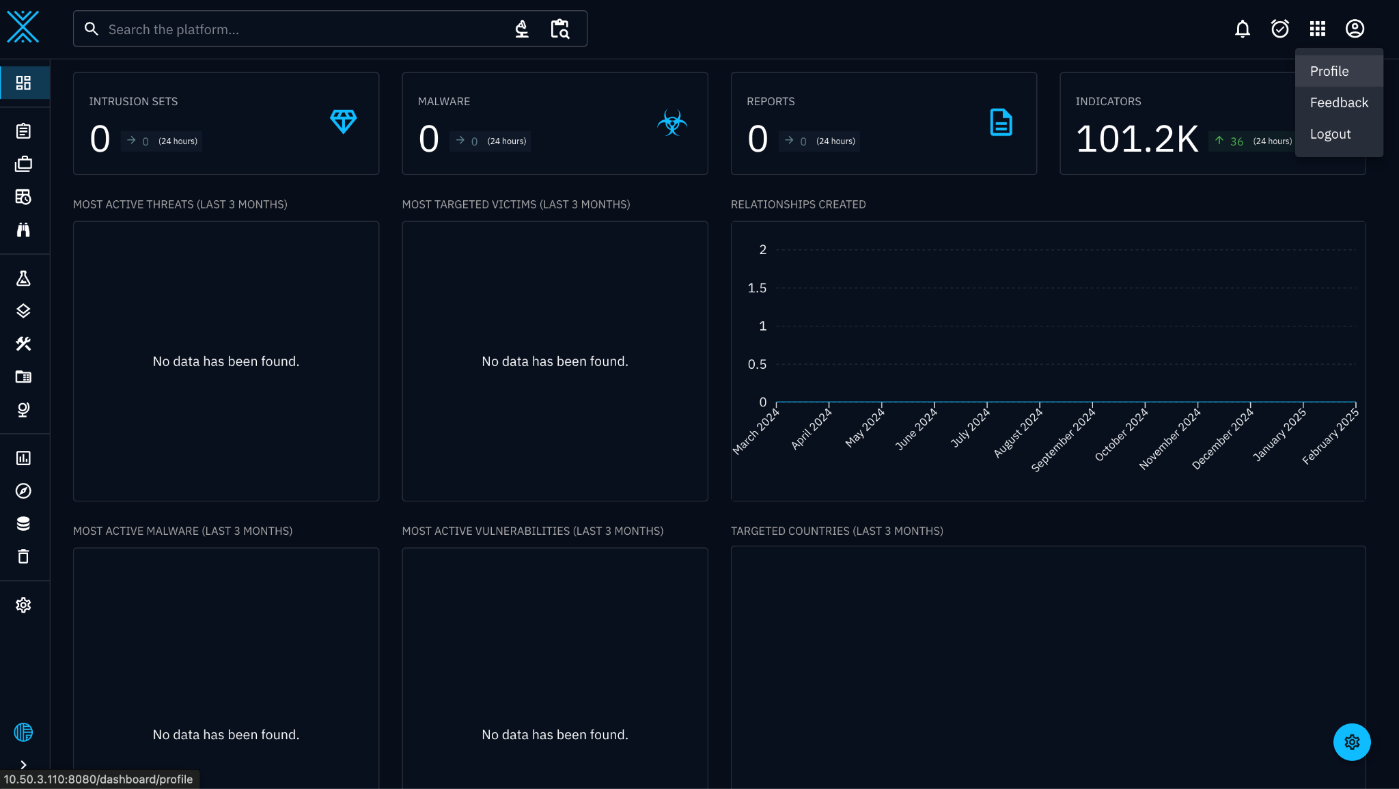Open triggers alarm clock icon
This screenshot has width=1399, height=789.
pyautogui.click(x=1280, y=29)
